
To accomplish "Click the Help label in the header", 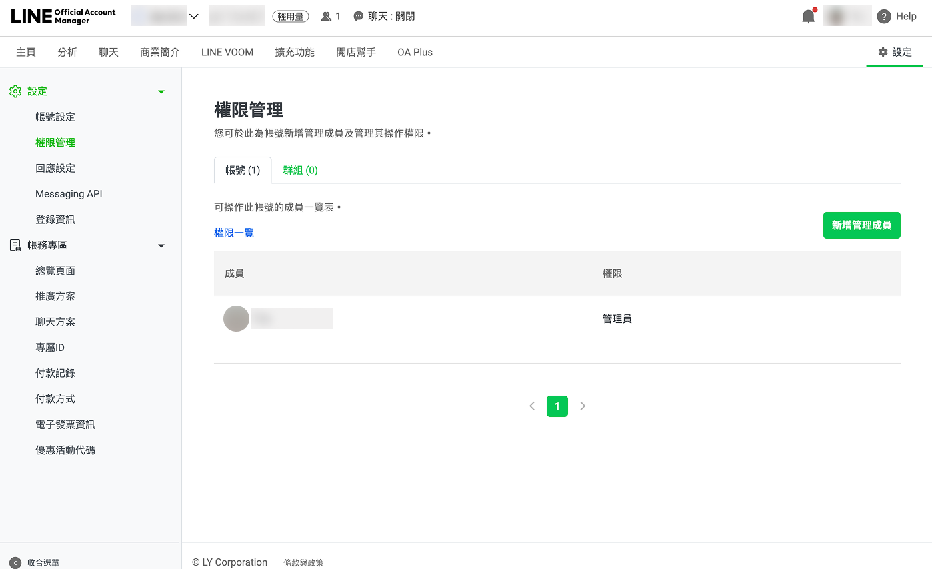I will (x=906, y=17).
